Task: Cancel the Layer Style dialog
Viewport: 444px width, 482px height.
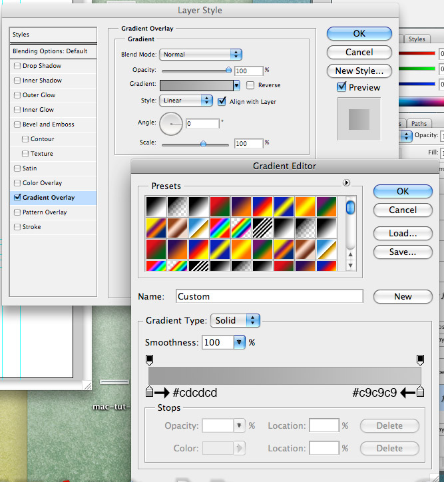Action: (359, 52)
